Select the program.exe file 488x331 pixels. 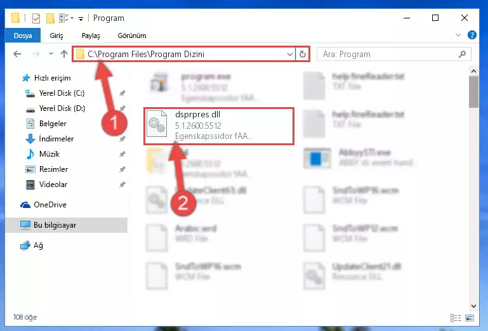(206, 88)
